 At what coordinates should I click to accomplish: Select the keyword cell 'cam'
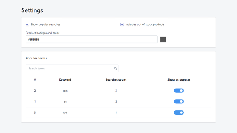point(65,91)
